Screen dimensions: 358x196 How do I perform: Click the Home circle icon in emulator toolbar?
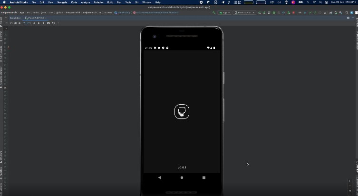tap(39, 23)
